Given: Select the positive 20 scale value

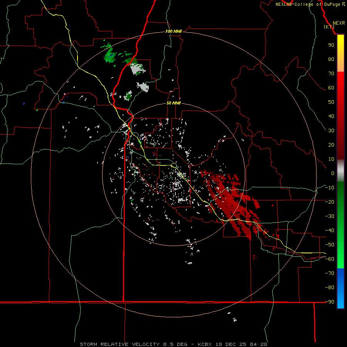Looking at the screenshot, I should coord(331,145).
